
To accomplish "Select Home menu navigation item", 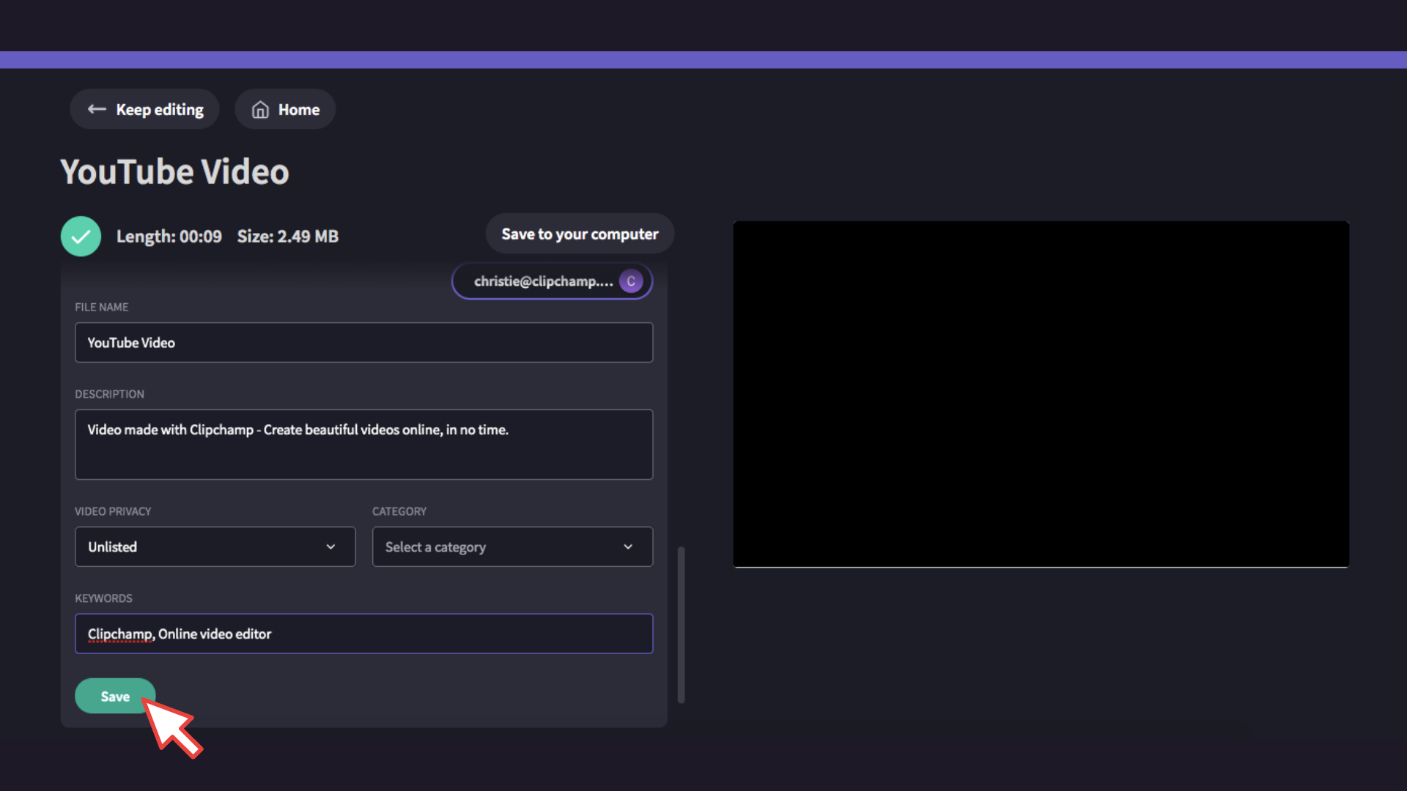I will (x=285, y=108).
